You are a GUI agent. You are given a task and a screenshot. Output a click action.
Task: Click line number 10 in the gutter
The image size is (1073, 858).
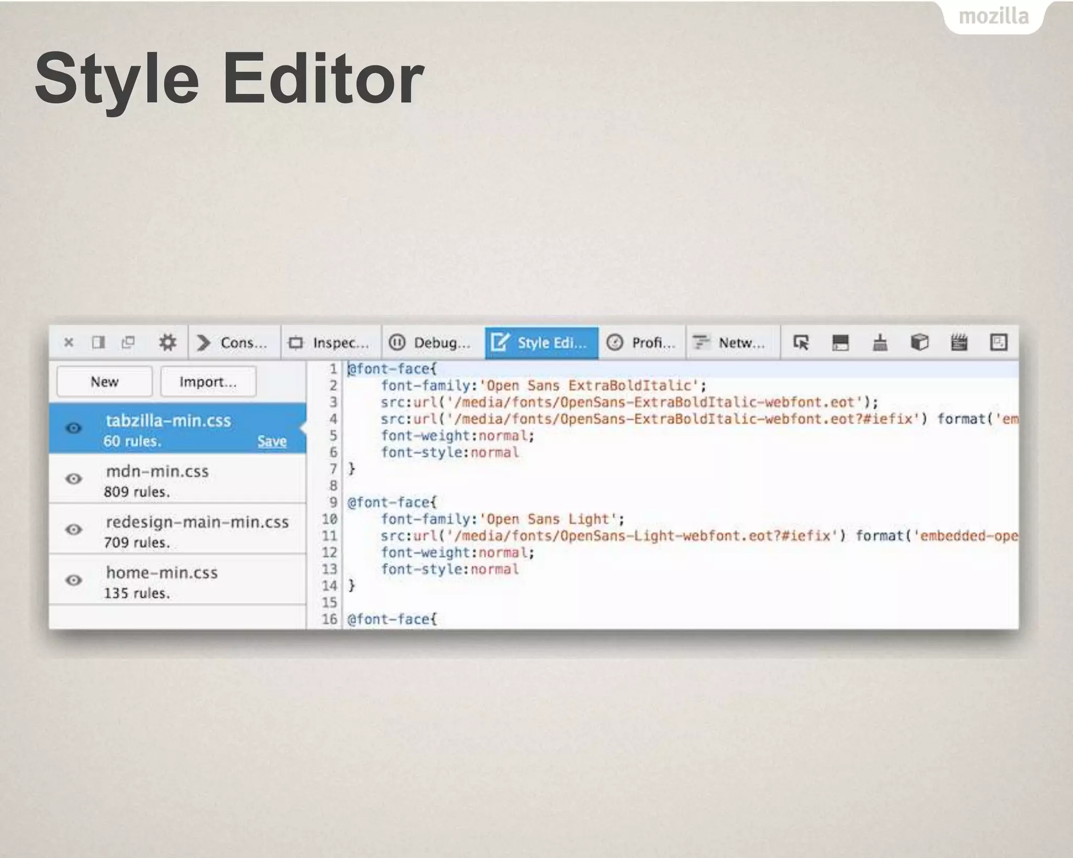click(330, 519)
